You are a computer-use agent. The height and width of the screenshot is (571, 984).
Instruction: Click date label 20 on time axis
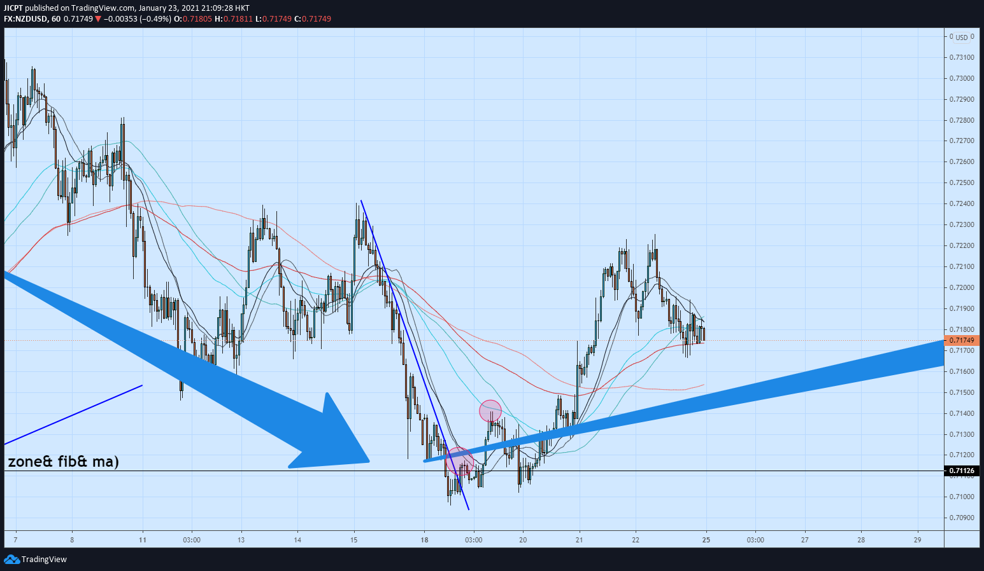523,540
